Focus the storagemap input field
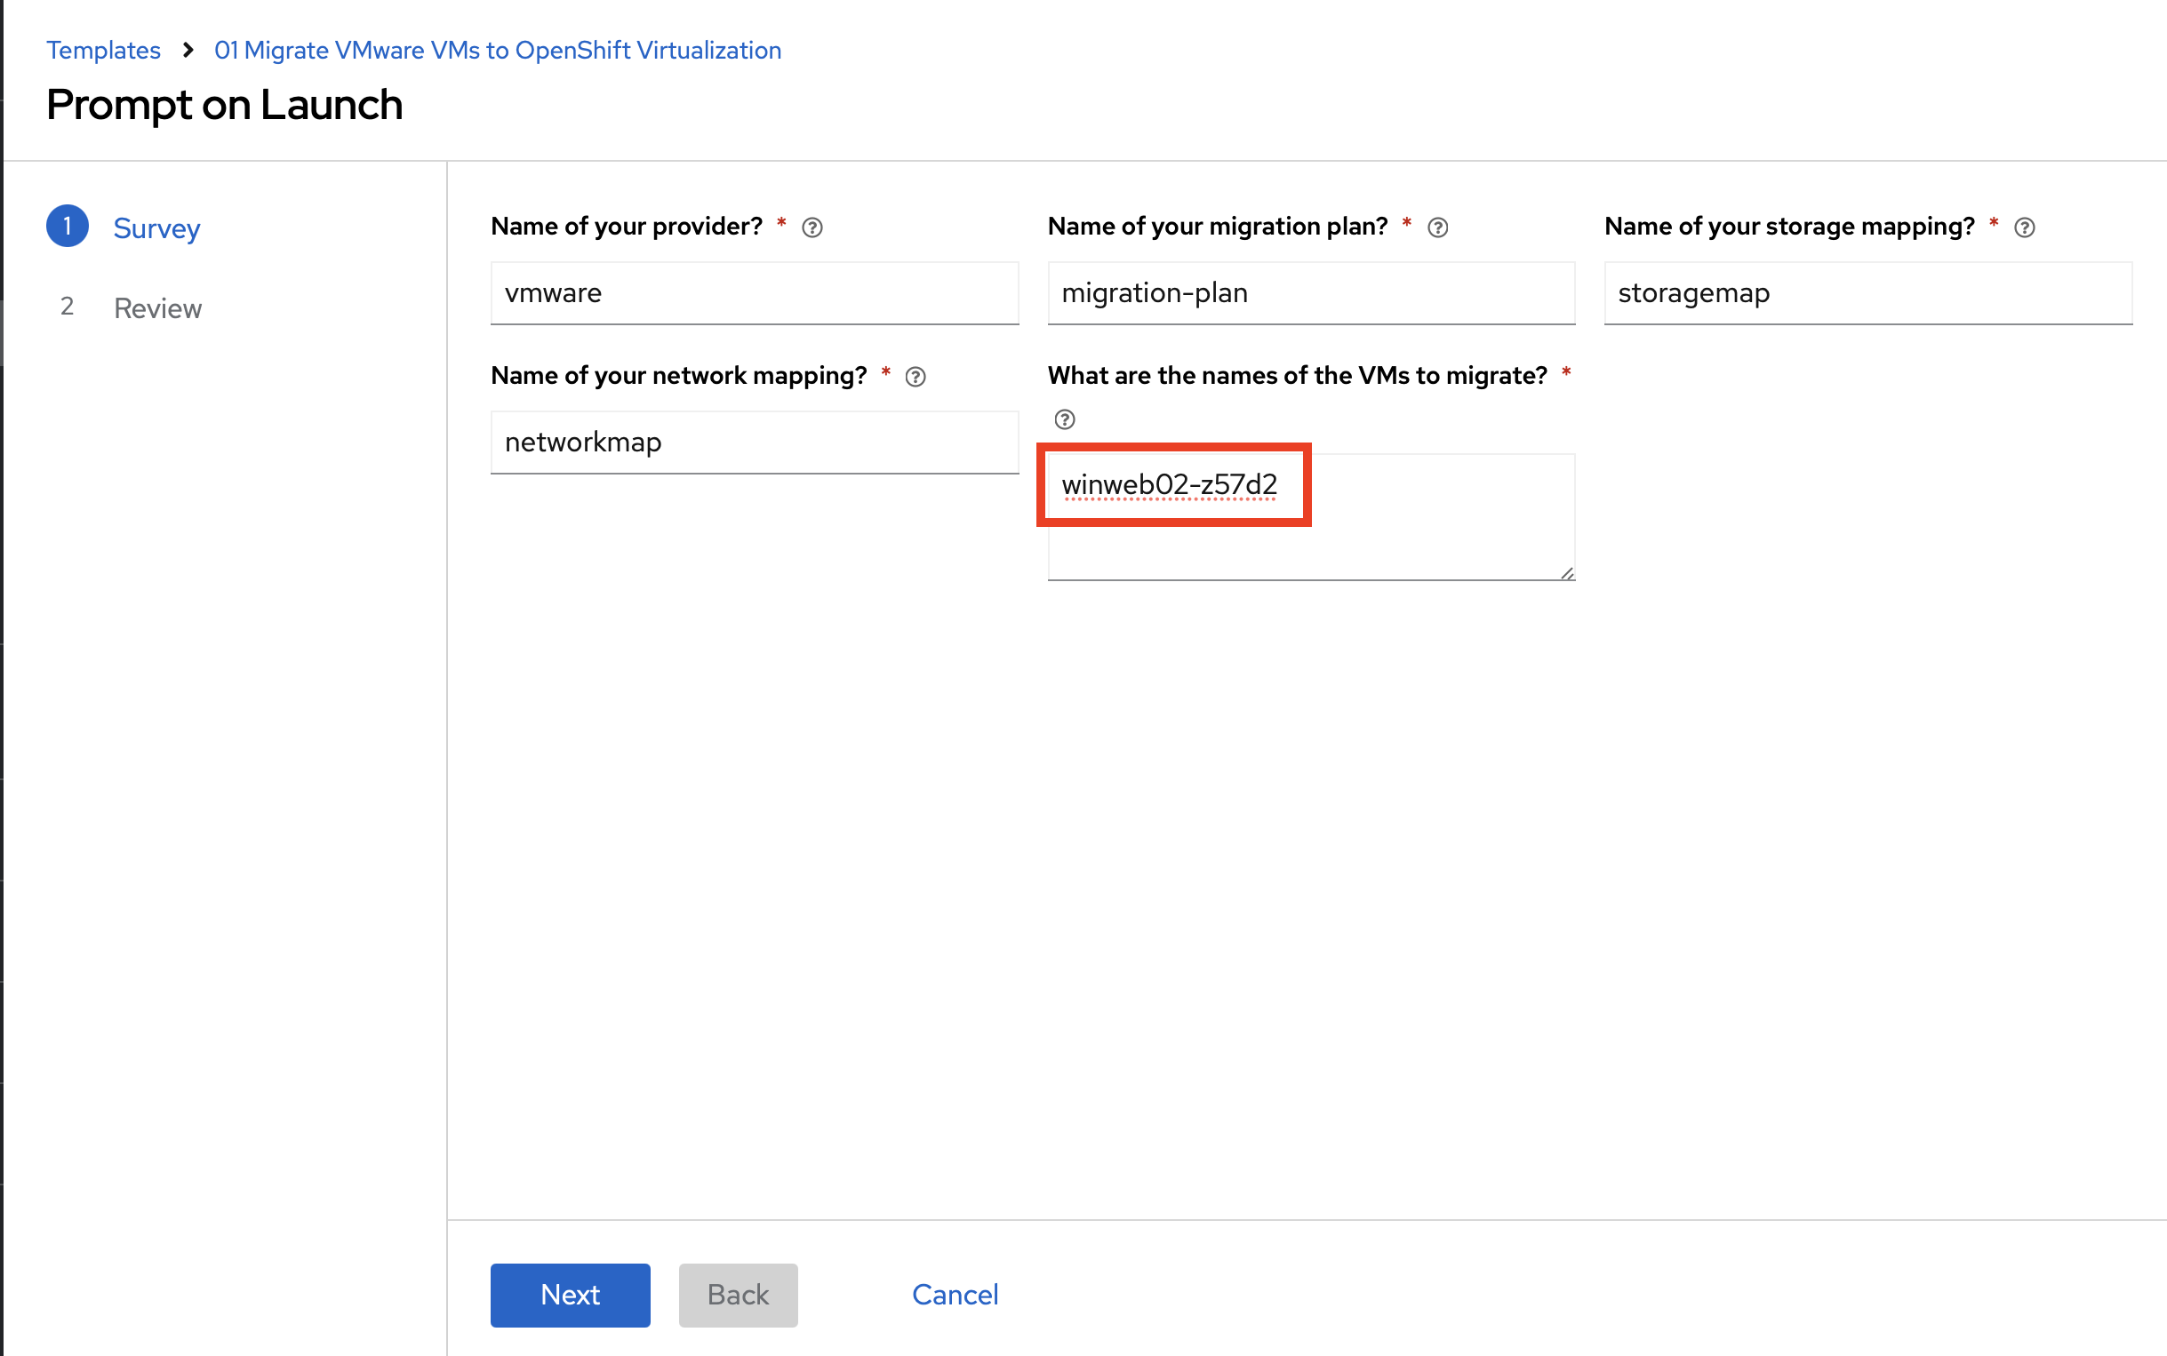This screenshot has width=2167, height=1356. click(1867, 293)
